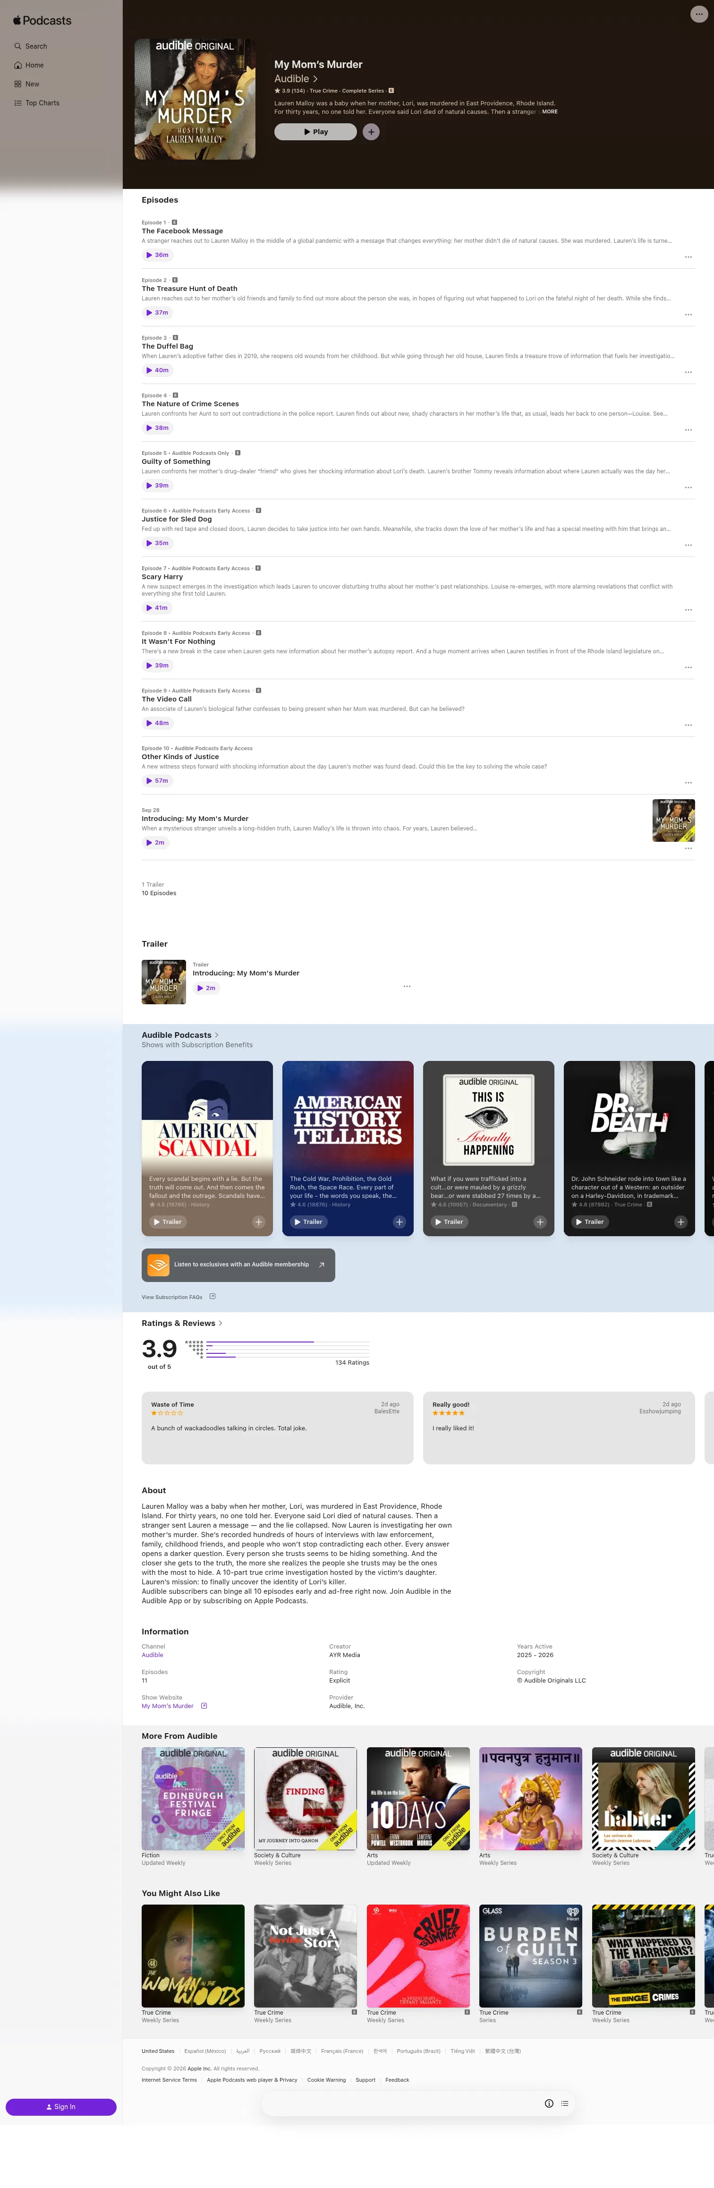Play episode Justice for Sled Dog
The width and height of the screenshot is (714, 2188).
(157, 543)
